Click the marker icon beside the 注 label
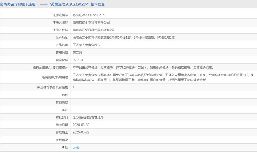The height and width of the screenshot is (153, 257). tap(63, 148)
